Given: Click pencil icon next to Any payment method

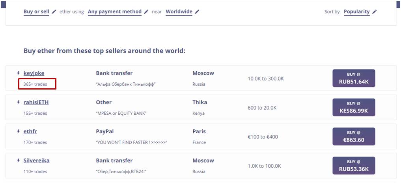Looking at the screenshot, I should tap(146, 12).
